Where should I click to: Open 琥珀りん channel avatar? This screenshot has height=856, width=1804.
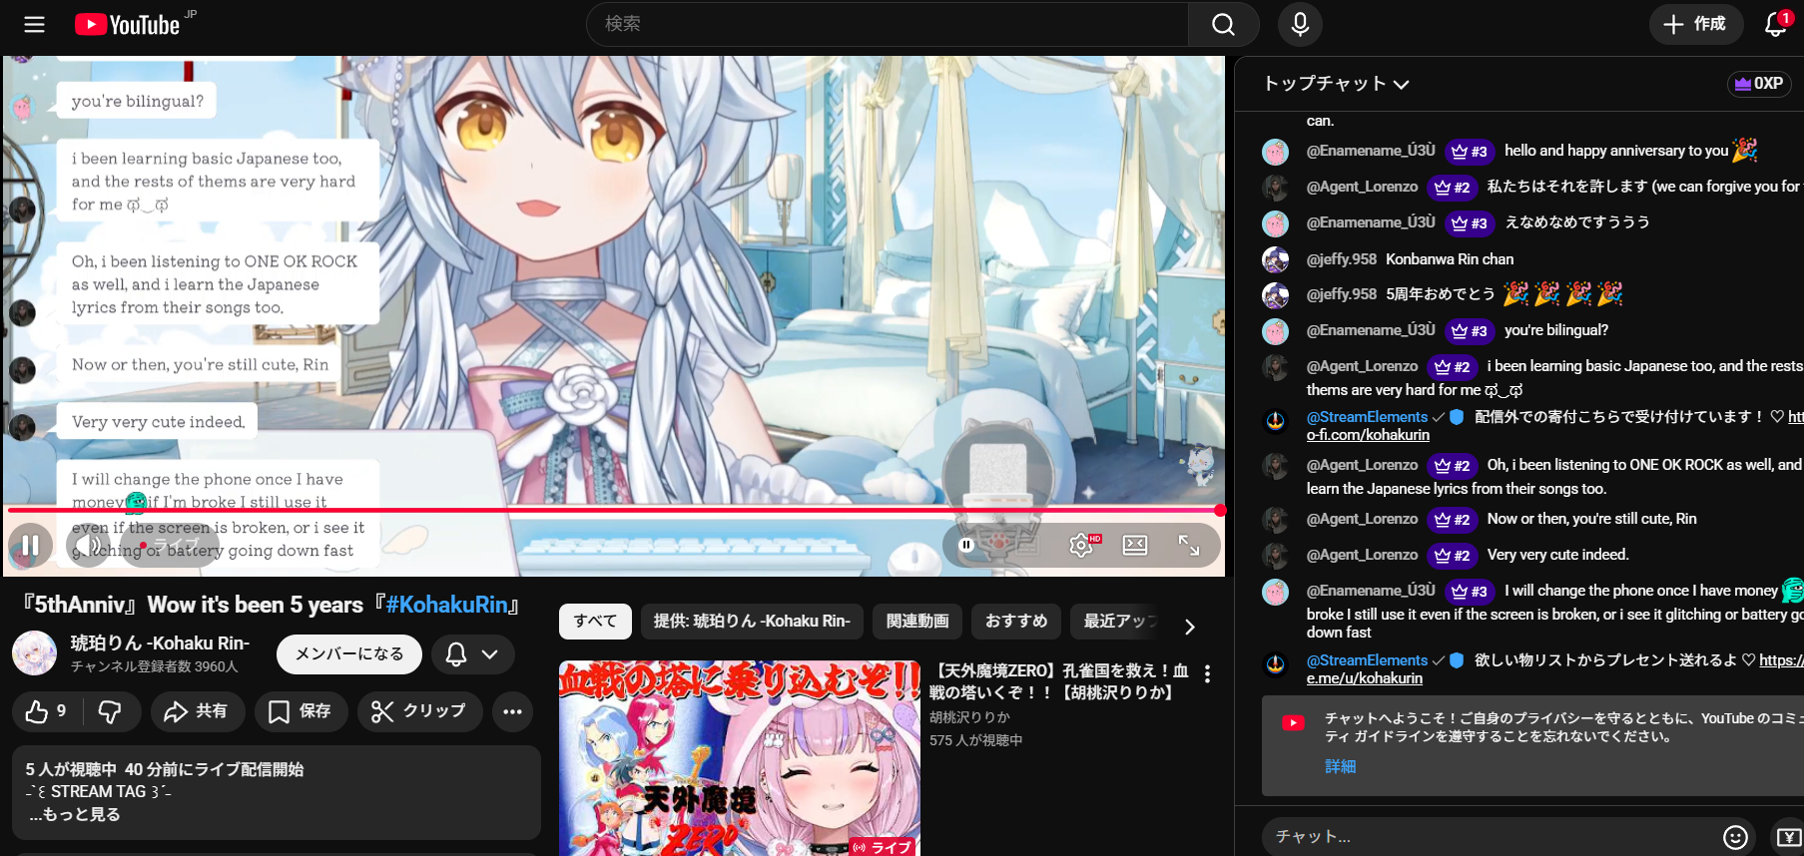pos(34,653)
